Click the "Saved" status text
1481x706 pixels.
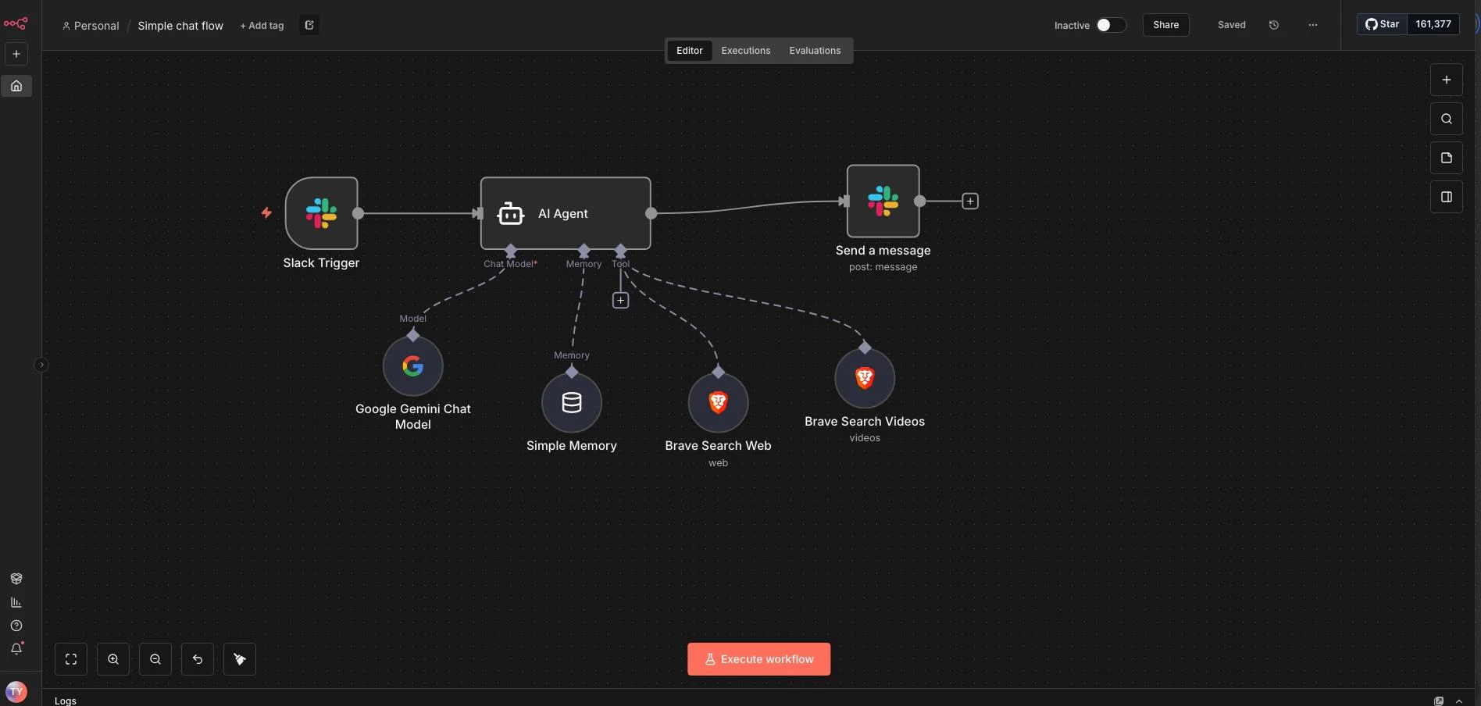point(1232,25)
